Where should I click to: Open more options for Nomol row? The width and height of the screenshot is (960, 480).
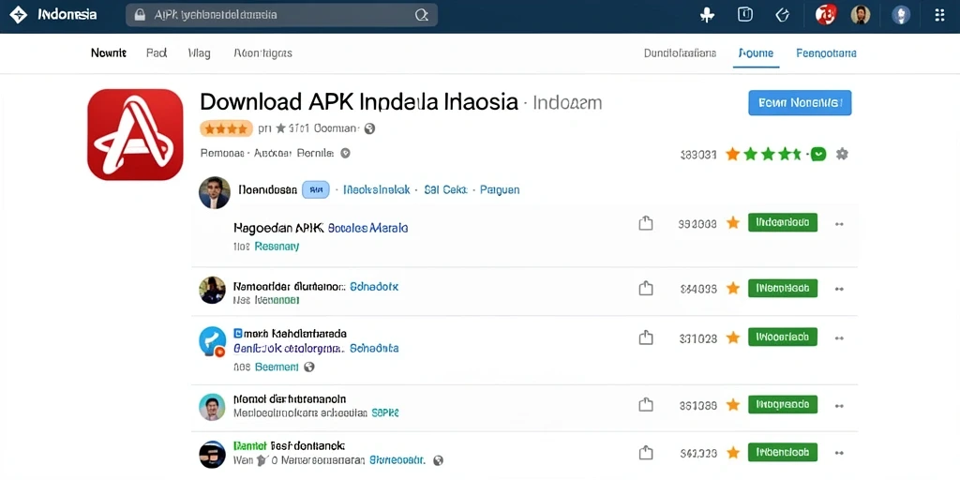[839, 405]
